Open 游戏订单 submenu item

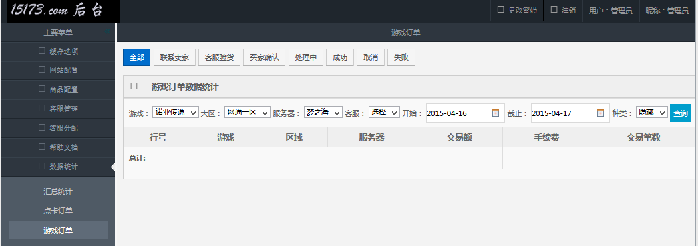58,231
